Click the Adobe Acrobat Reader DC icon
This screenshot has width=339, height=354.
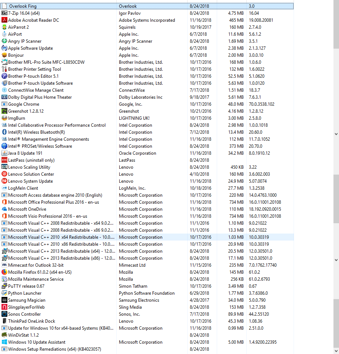click(4, 20)
